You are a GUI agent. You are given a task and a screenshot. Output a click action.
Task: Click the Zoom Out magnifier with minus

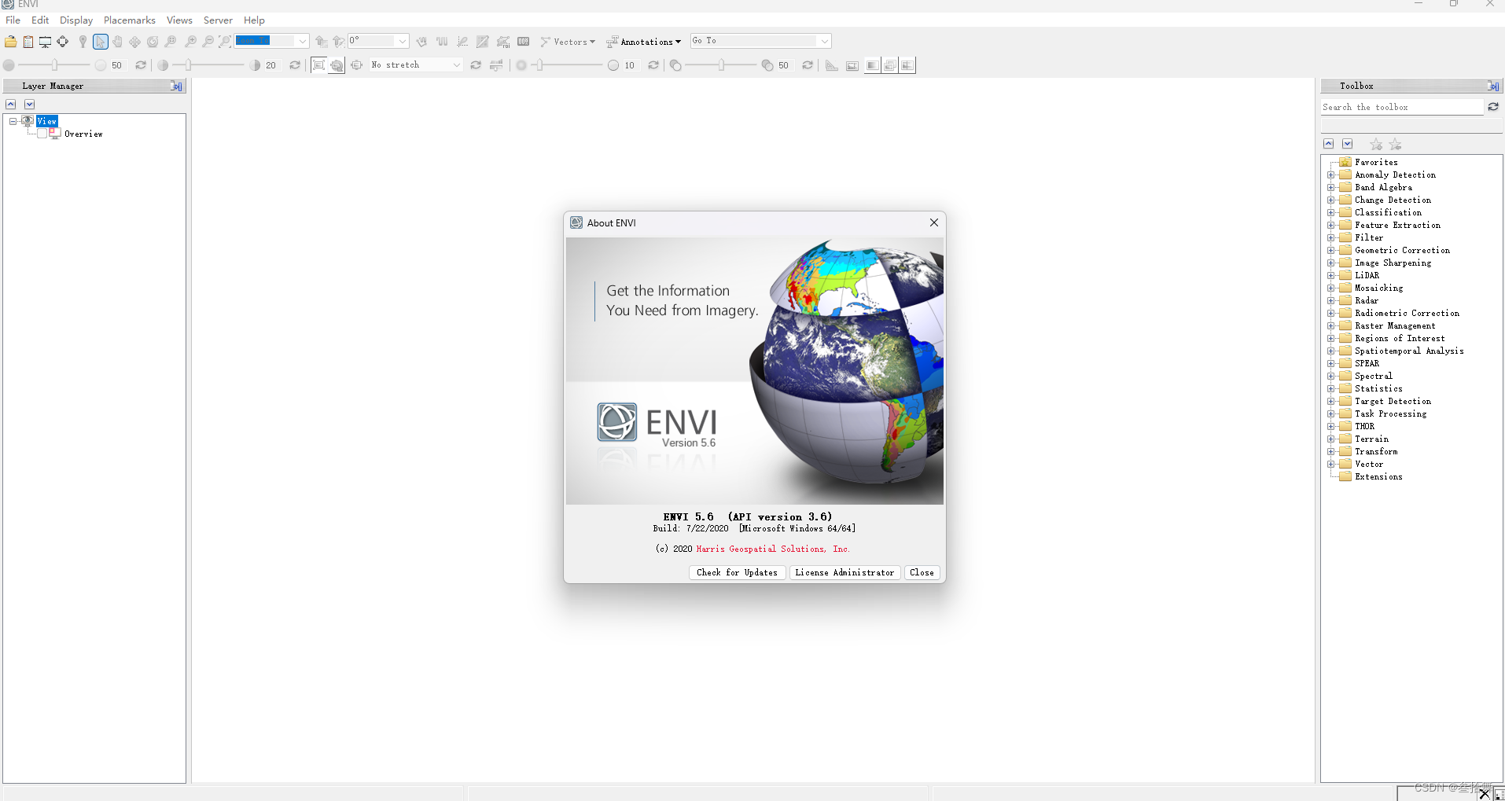[208, 42]
